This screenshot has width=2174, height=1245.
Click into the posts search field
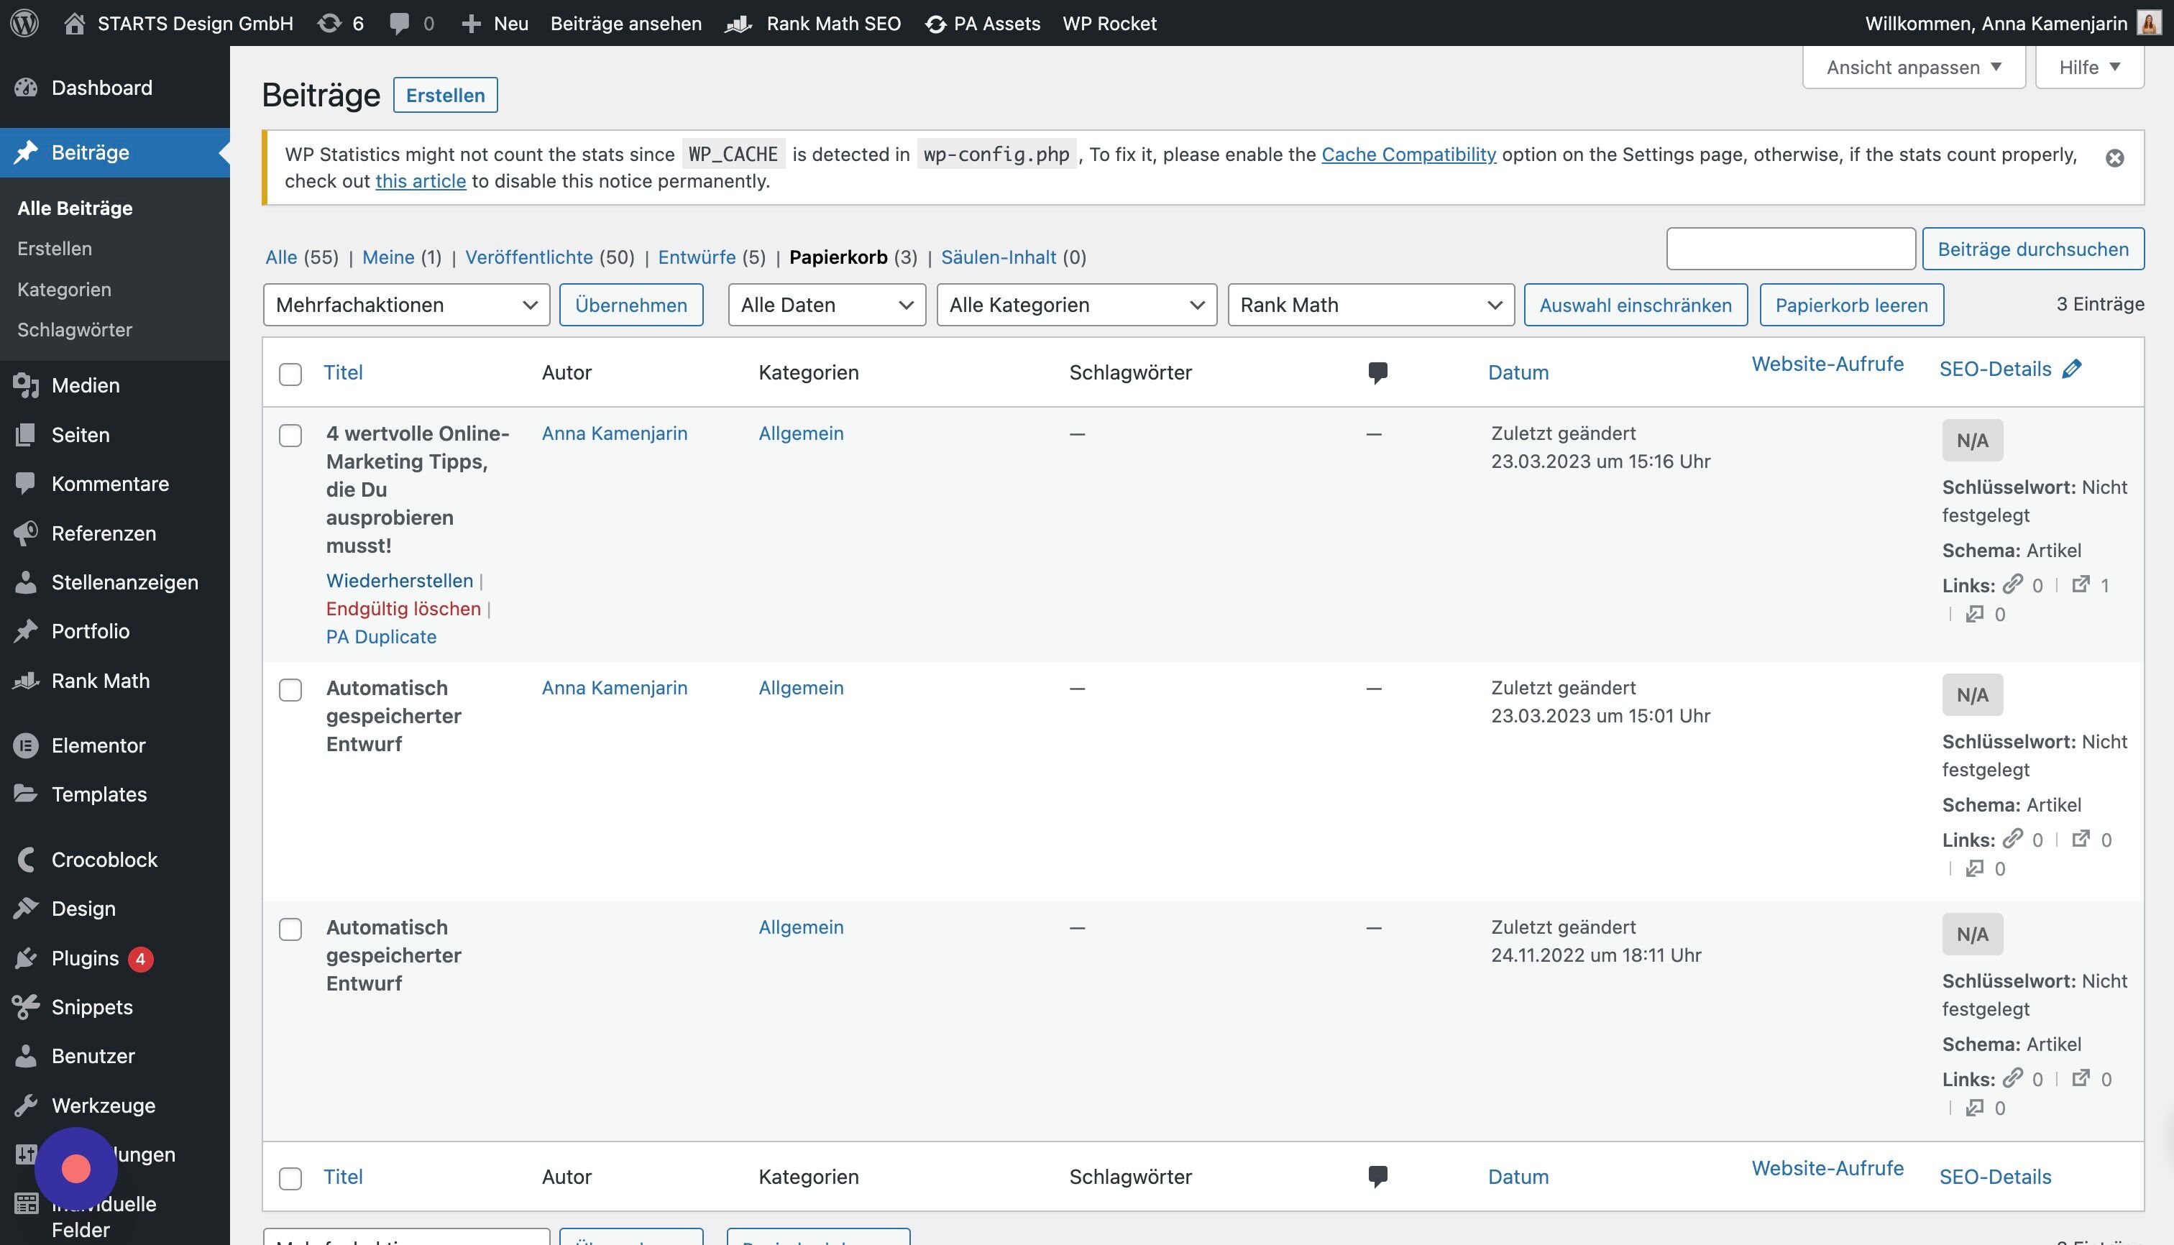point(1790,249)
